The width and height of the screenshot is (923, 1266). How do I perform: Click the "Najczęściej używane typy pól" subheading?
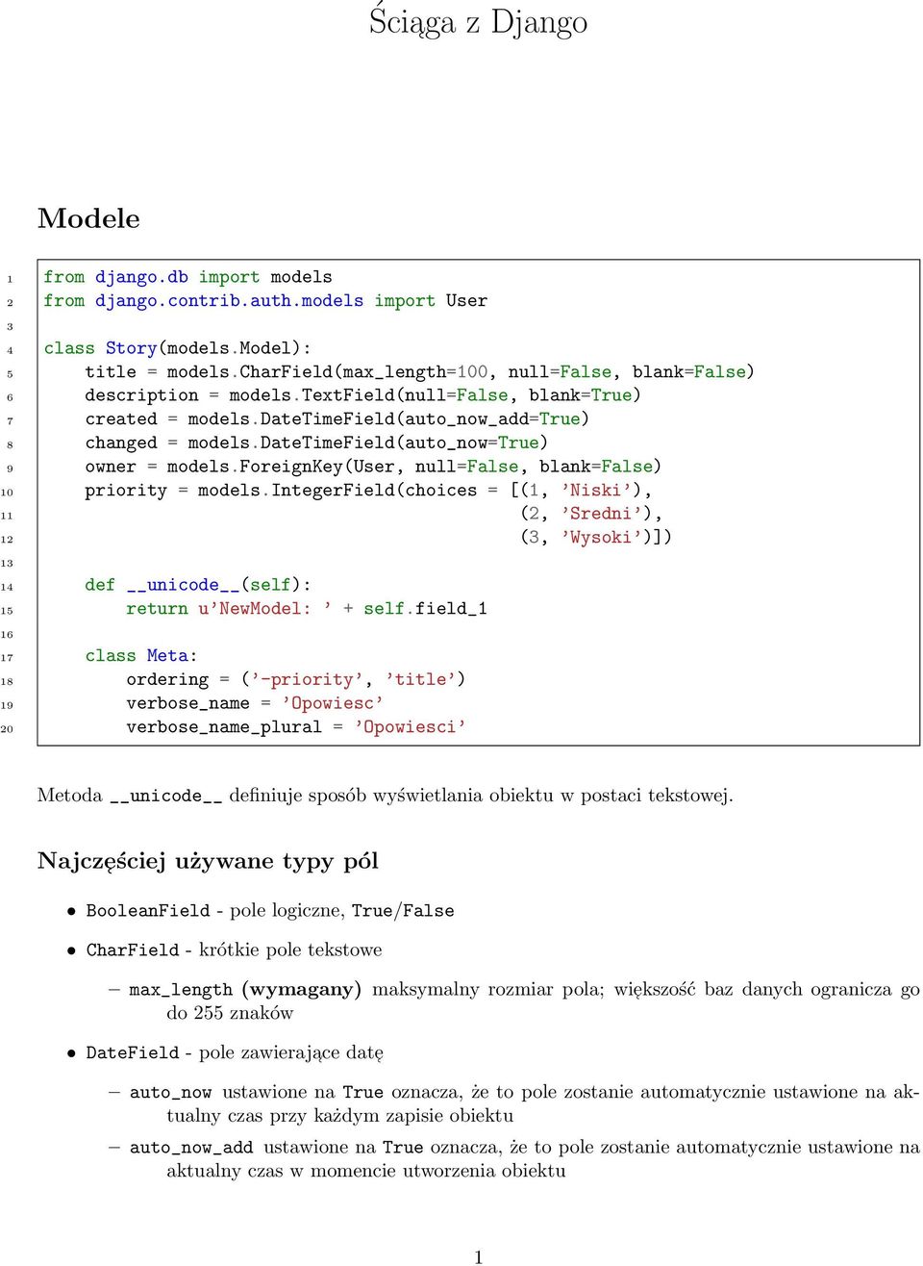pos(208,861)
